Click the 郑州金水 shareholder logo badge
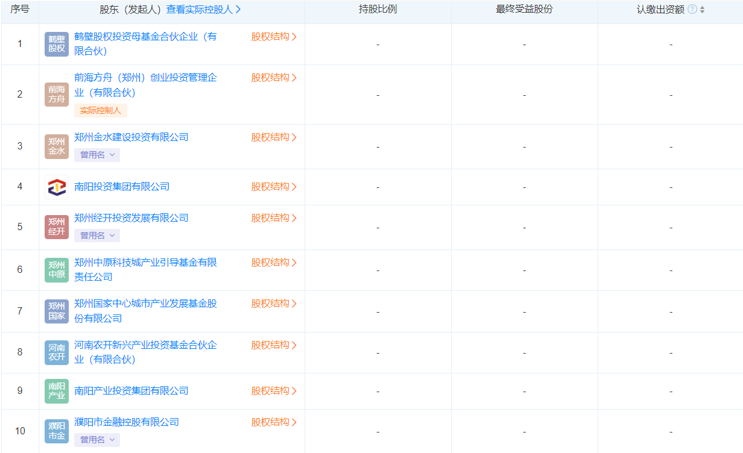 pyautogui.click(x=57, y=146)
